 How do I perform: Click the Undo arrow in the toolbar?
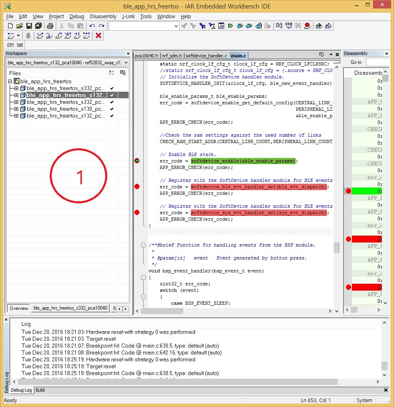92,26
